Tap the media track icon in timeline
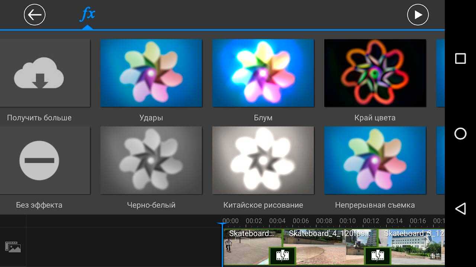 pyautogui.click(x=13, y=247)
